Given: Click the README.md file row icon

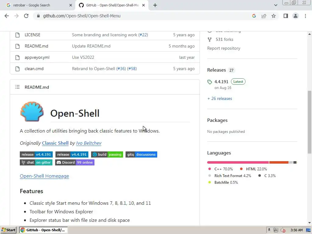Looking at the screenshot, I should click(x=17, y=46).
